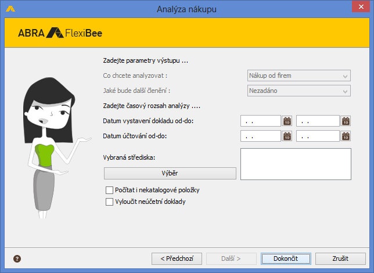Click 'Datum vystavení dokladu od-do:' label
The width and height of the screenshot is (374, 273).
(148, 121)
